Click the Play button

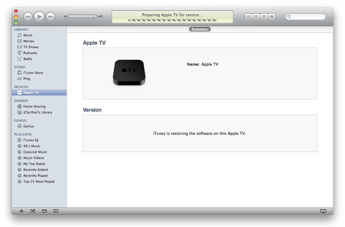(39, 17)
